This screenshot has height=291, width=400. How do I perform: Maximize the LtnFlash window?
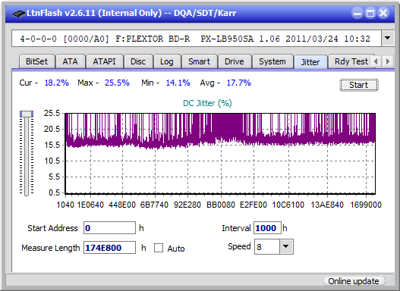click(370, 13)
